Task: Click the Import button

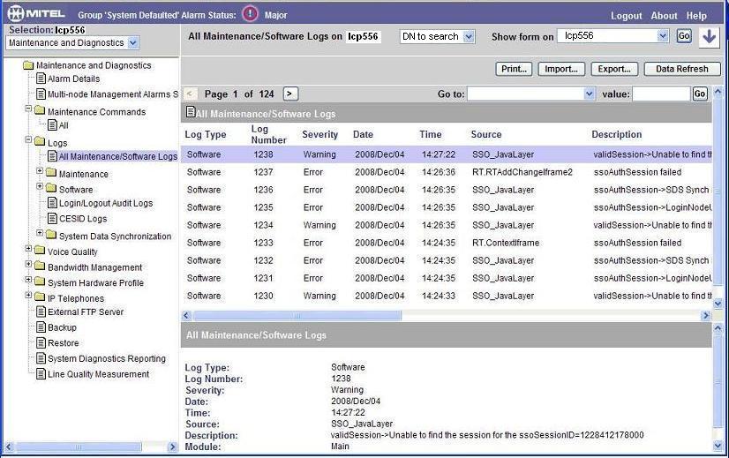Action: 561,69
